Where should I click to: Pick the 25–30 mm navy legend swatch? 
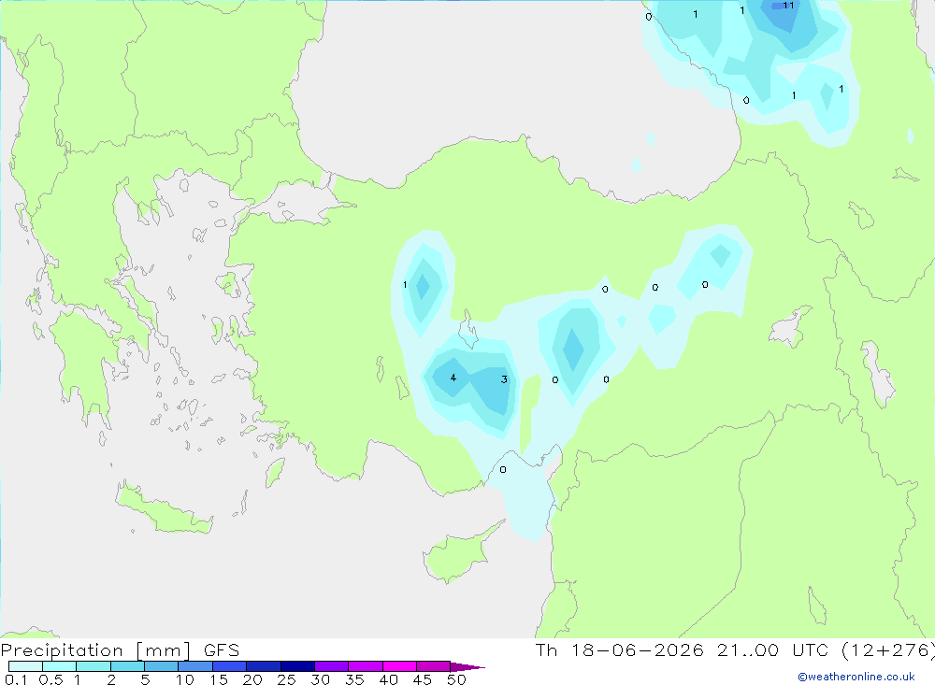[x=297, y=666]
